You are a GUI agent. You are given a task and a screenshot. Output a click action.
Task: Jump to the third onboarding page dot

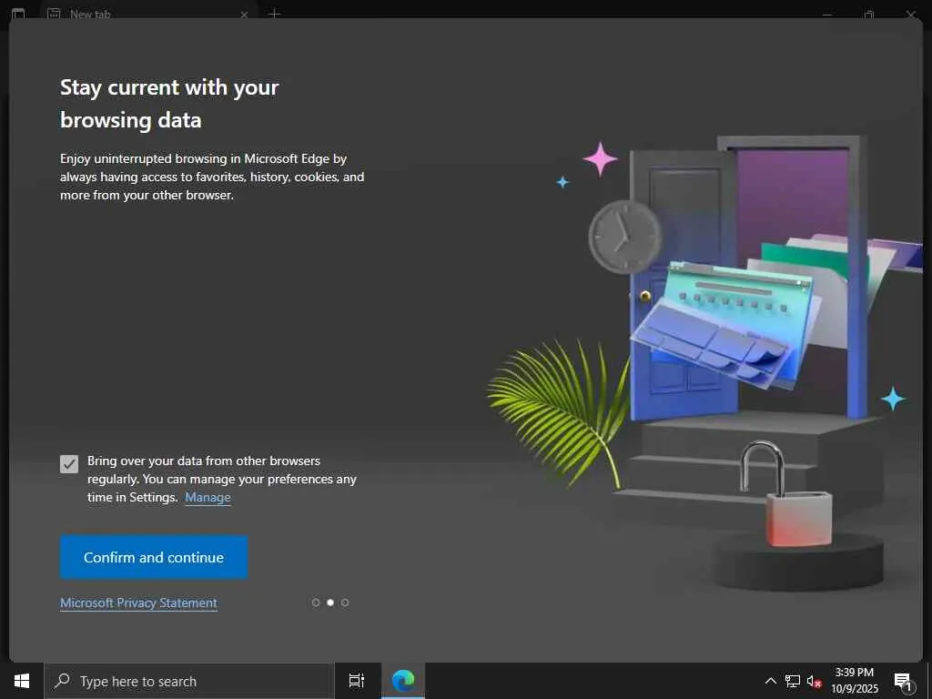tap(345, 603)
